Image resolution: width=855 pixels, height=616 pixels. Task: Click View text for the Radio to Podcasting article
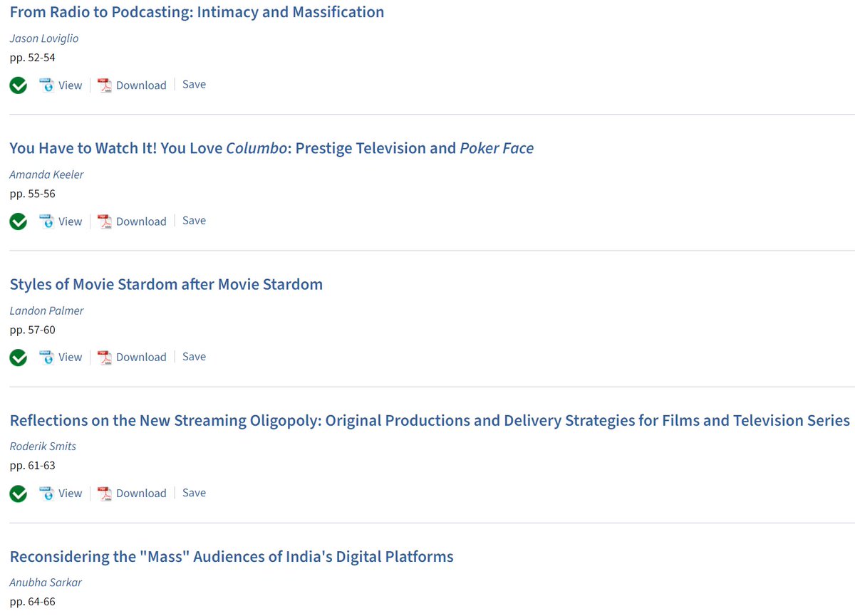click(x=71, y=85)
